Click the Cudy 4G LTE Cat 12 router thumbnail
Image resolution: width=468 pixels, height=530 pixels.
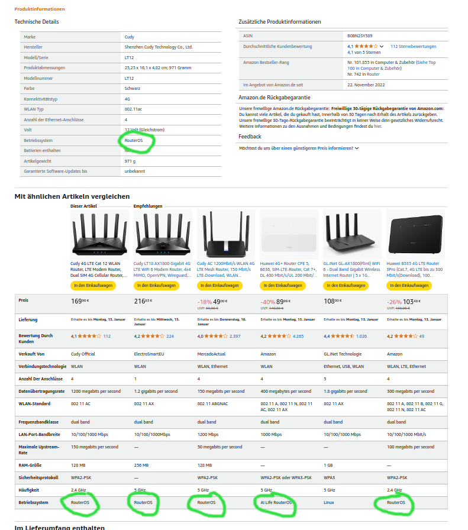99,234
